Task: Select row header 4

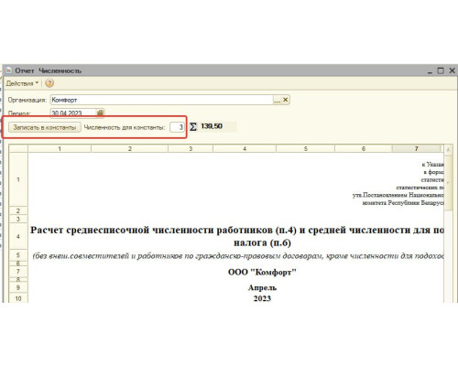Action: pyautogui.click(x=18, y=236)
